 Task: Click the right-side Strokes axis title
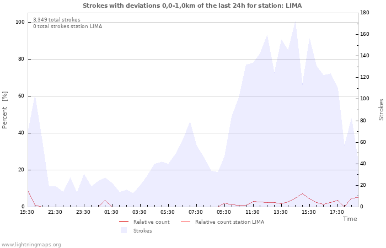coord(381,110)
